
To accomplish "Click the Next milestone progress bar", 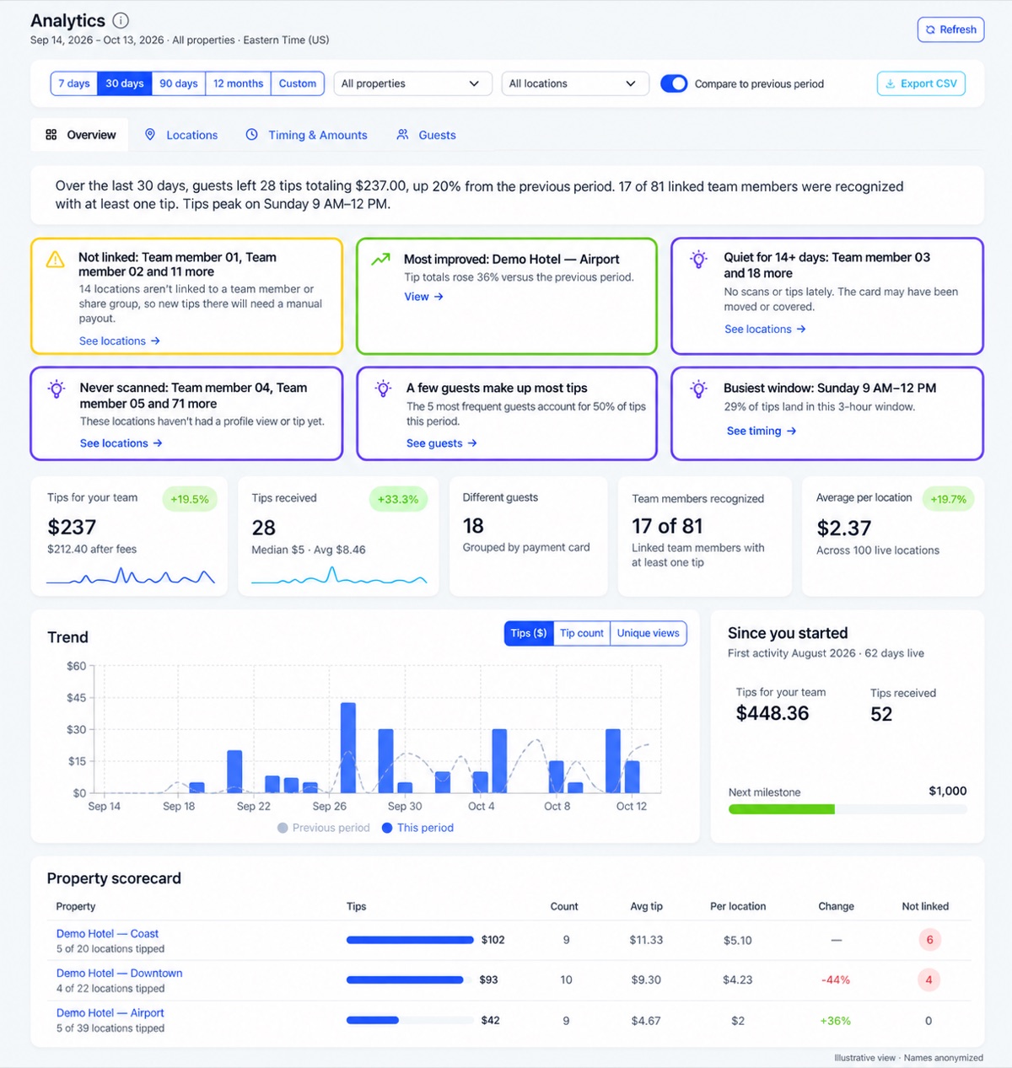I will tap(848, 809).
